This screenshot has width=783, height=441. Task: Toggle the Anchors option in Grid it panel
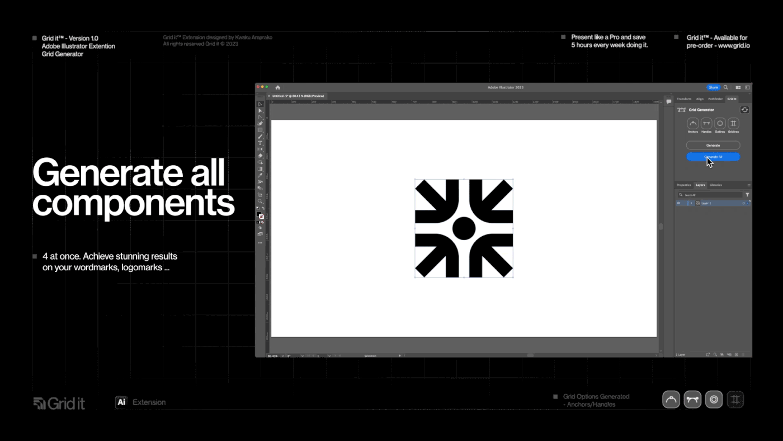click(693, 123)
